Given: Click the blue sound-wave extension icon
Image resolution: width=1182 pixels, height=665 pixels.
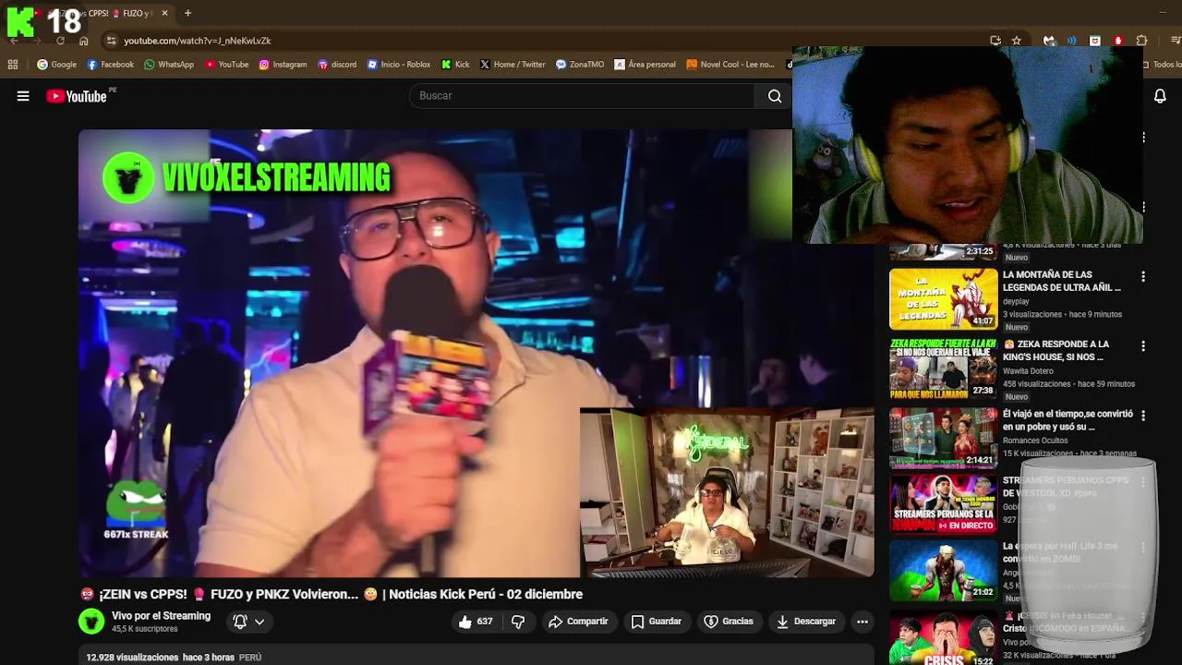Looking at the screenshot, I should tap(1072, 41).
